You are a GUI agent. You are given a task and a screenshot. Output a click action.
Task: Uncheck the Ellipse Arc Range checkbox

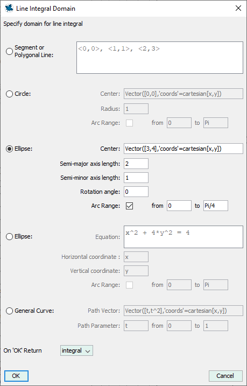[x=129, y=206]
